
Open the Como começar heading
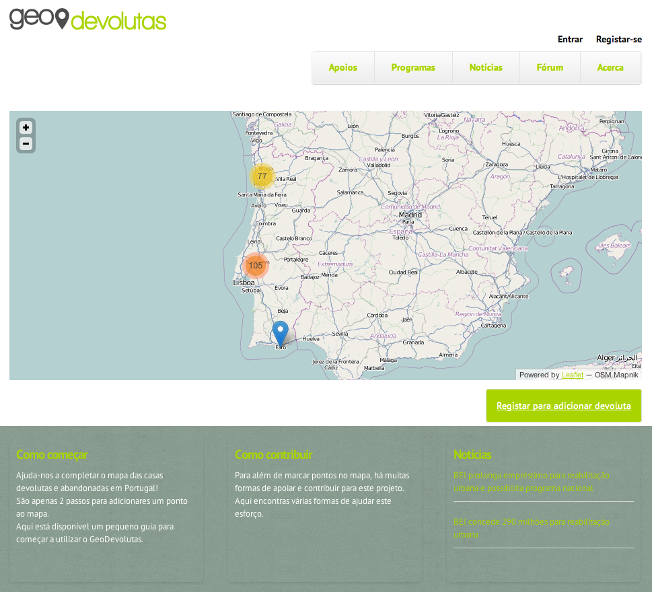(x=52, y=455)
